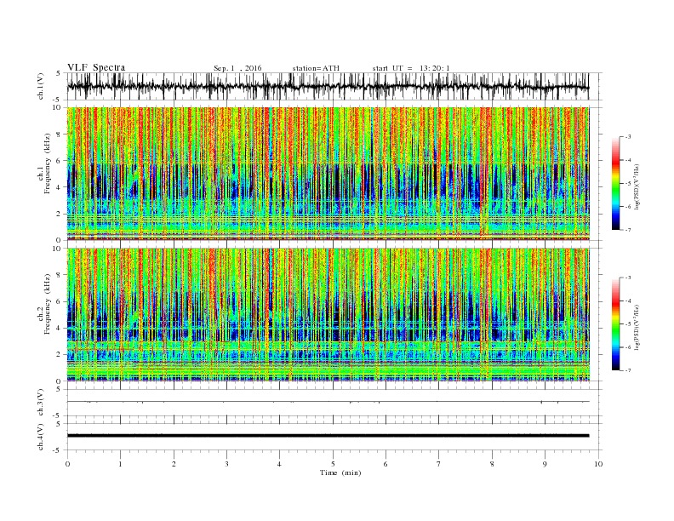This screenshot has height=521, width=674.
Task: Click the "5" tick on the time axis
Action: [x=333, y=464]
